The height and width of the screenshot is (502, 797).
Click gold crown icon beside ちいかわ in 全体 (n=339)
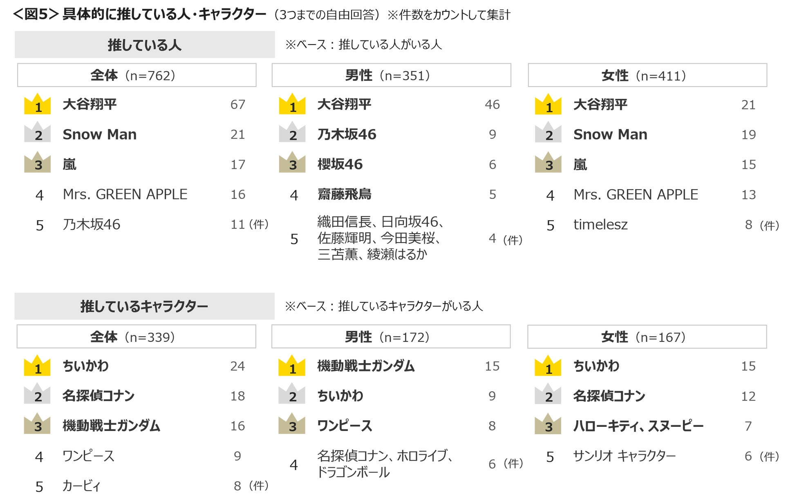[x=37, y=366]
